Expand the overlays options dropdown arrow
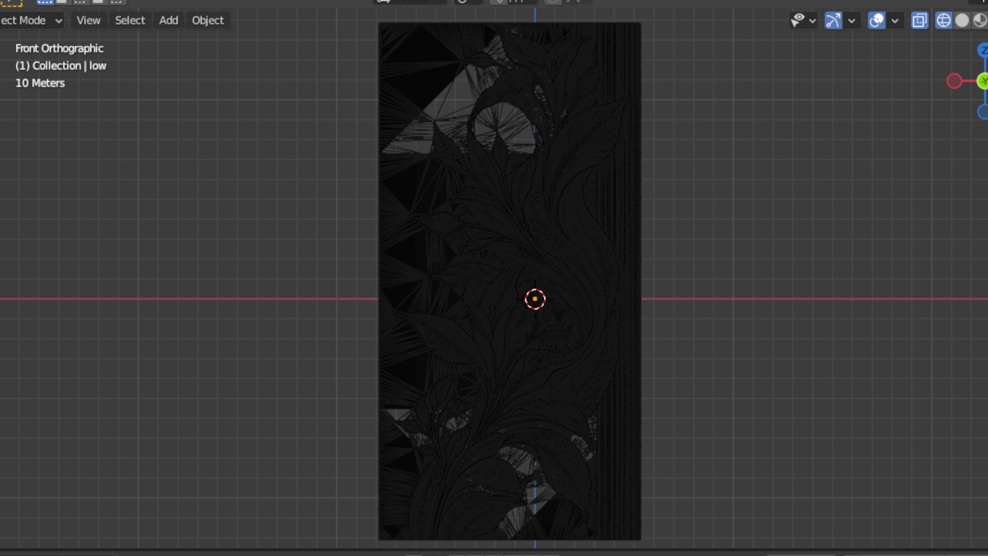 [895, 21]
